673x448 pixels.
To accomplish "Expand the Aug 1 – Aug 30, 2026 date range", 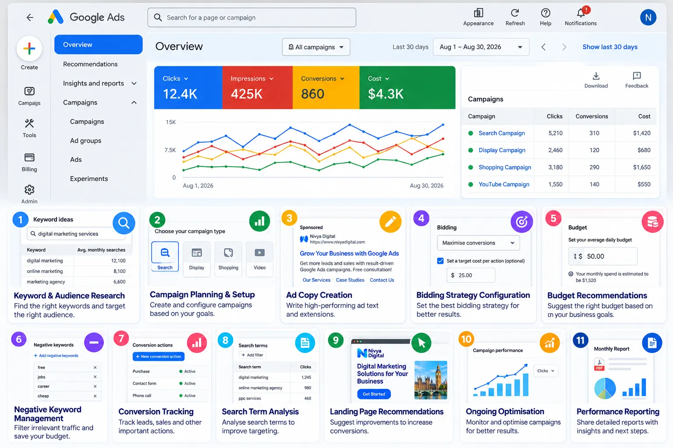I will 481,47.
